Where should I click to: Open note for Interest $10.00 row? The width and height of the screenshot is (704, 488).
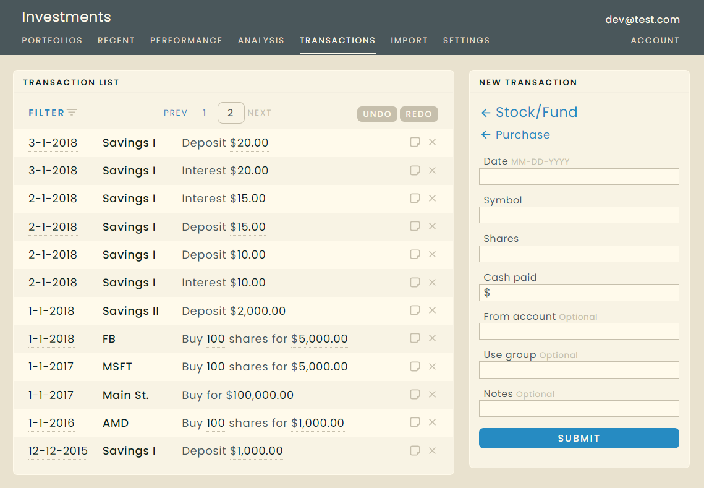pos(415,282)
